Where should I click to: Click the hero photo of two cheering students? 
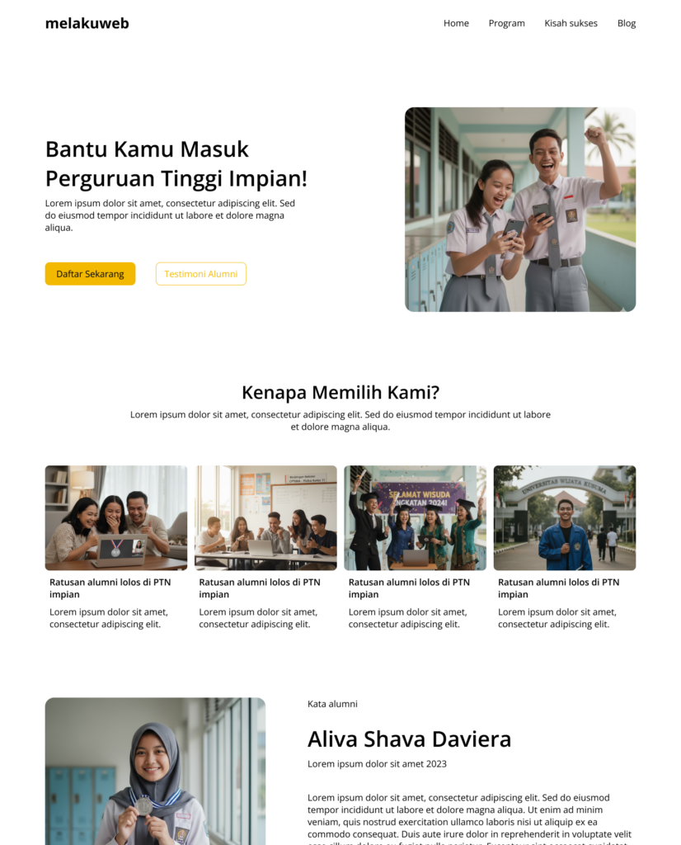click(520, 209)
